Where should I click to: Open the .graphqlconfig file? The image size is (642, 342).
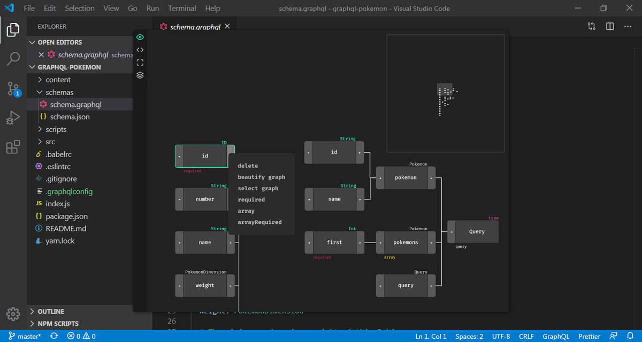point(80,191)
